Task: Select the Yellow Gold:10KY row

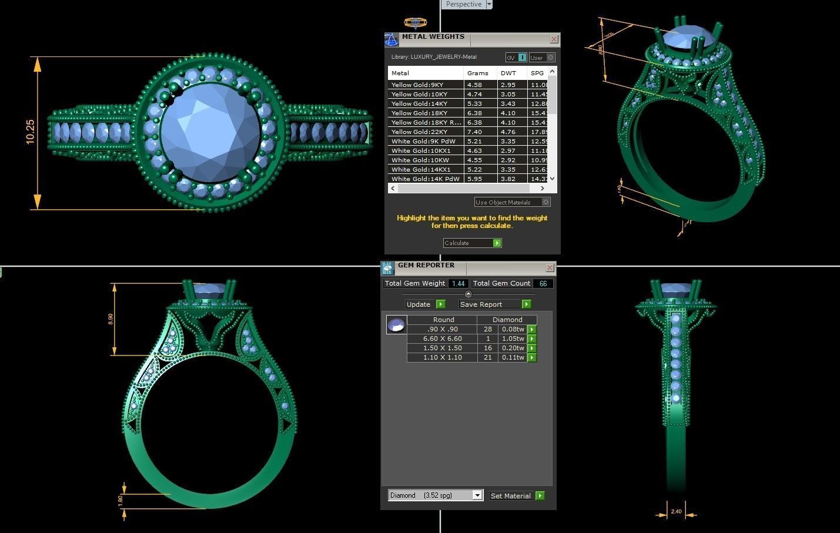Action: tap(468, 94)
